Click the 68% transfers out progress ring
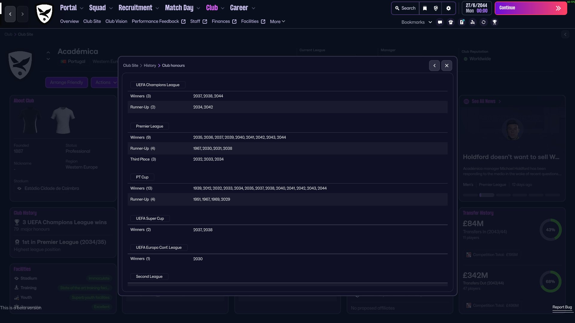Viewport: 575px width, 323px height. click(550, 282)
